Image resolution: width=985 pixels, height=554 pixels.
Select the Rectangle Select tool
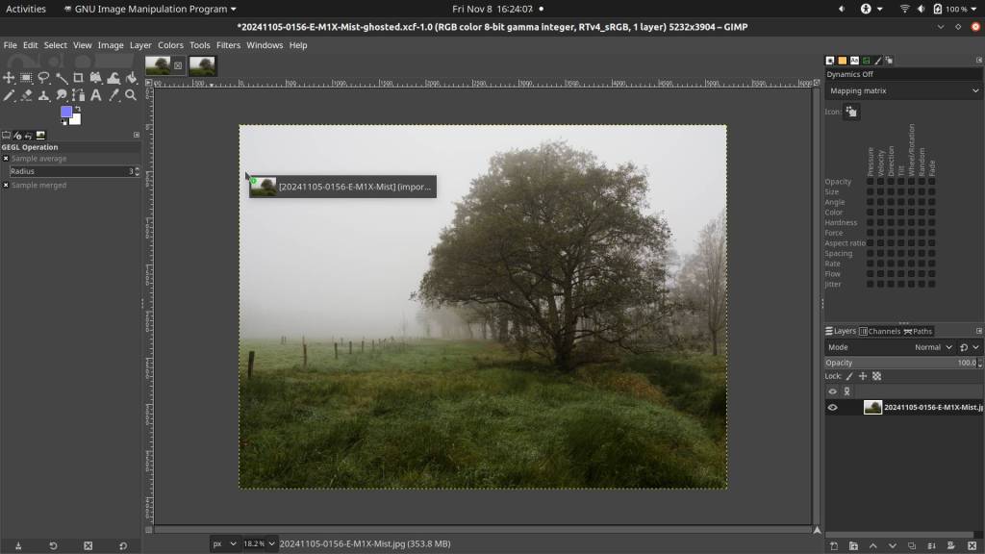pos(26,78)
